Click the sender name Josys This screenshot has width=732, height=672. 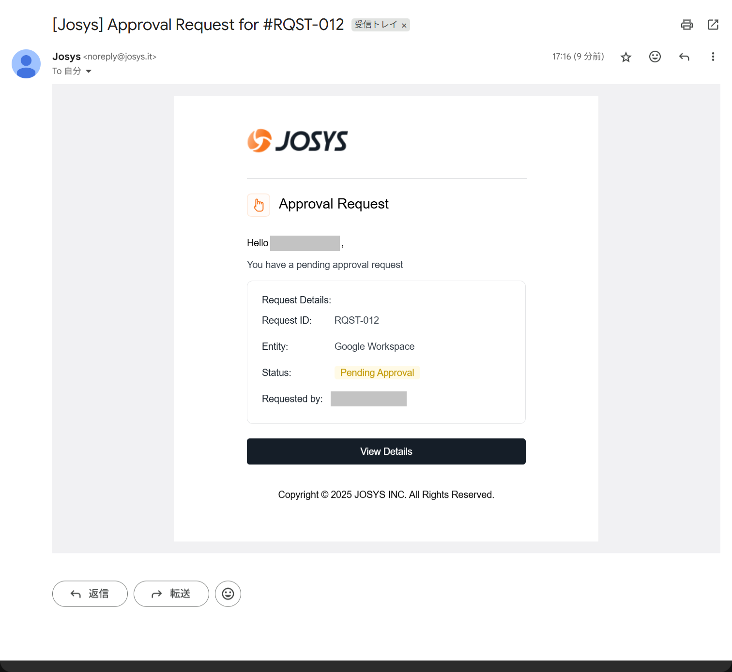pos(66,57)
